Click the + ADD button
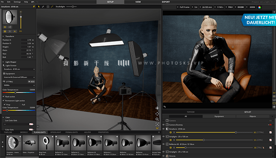Screen dimensions: 276x158 coord(31,82)
